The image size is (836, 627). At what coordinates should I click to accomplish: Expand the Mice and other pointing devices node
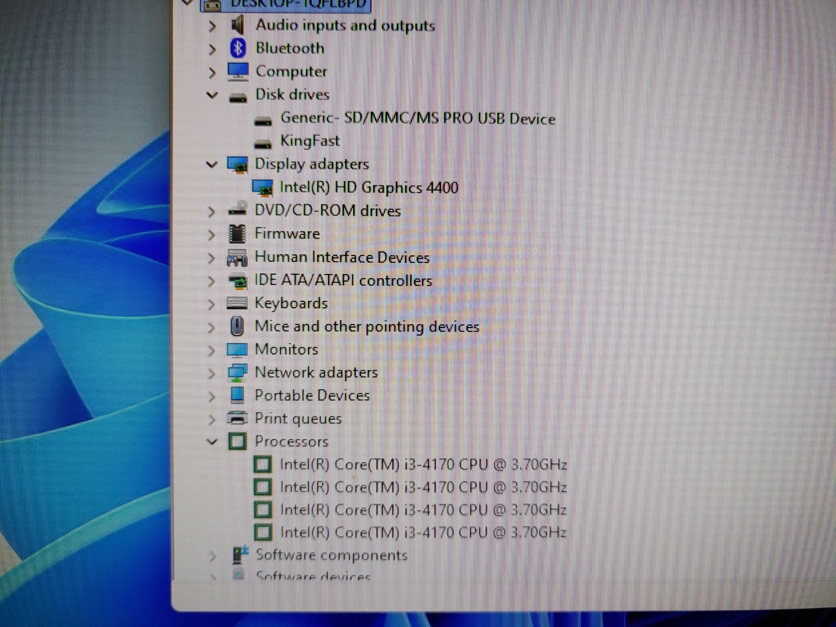212,327
